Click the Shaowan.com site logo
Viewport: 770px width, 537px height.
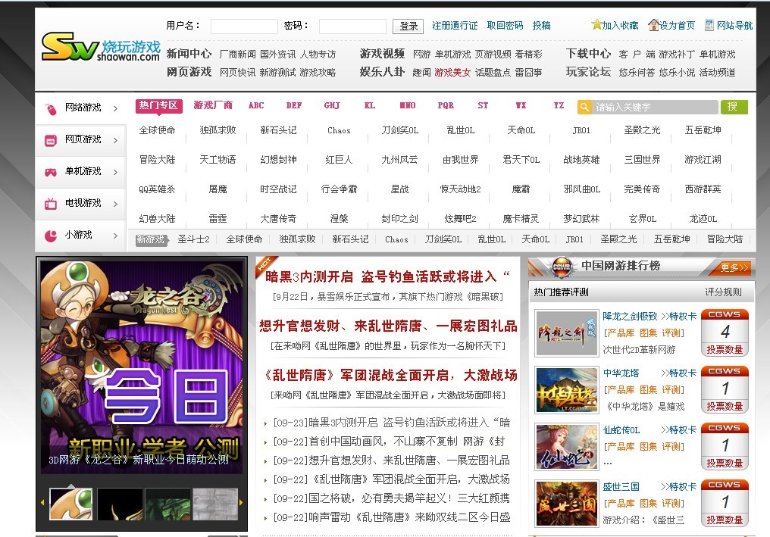tap(101, 47)
